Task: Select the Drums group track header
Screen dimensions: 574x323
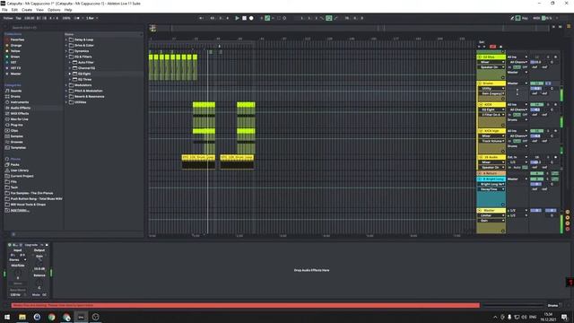Action: pyautogui.click(x=491, y=83)
